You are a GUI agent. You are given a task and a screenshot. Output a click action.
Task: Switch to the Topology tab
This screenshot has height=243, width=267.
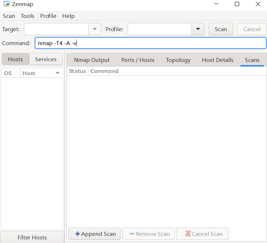tap(178, 60)
